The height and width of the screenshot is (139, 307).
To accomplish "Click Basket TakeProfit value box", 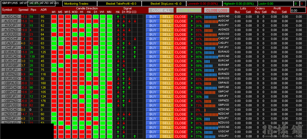I will pos(119,4).
